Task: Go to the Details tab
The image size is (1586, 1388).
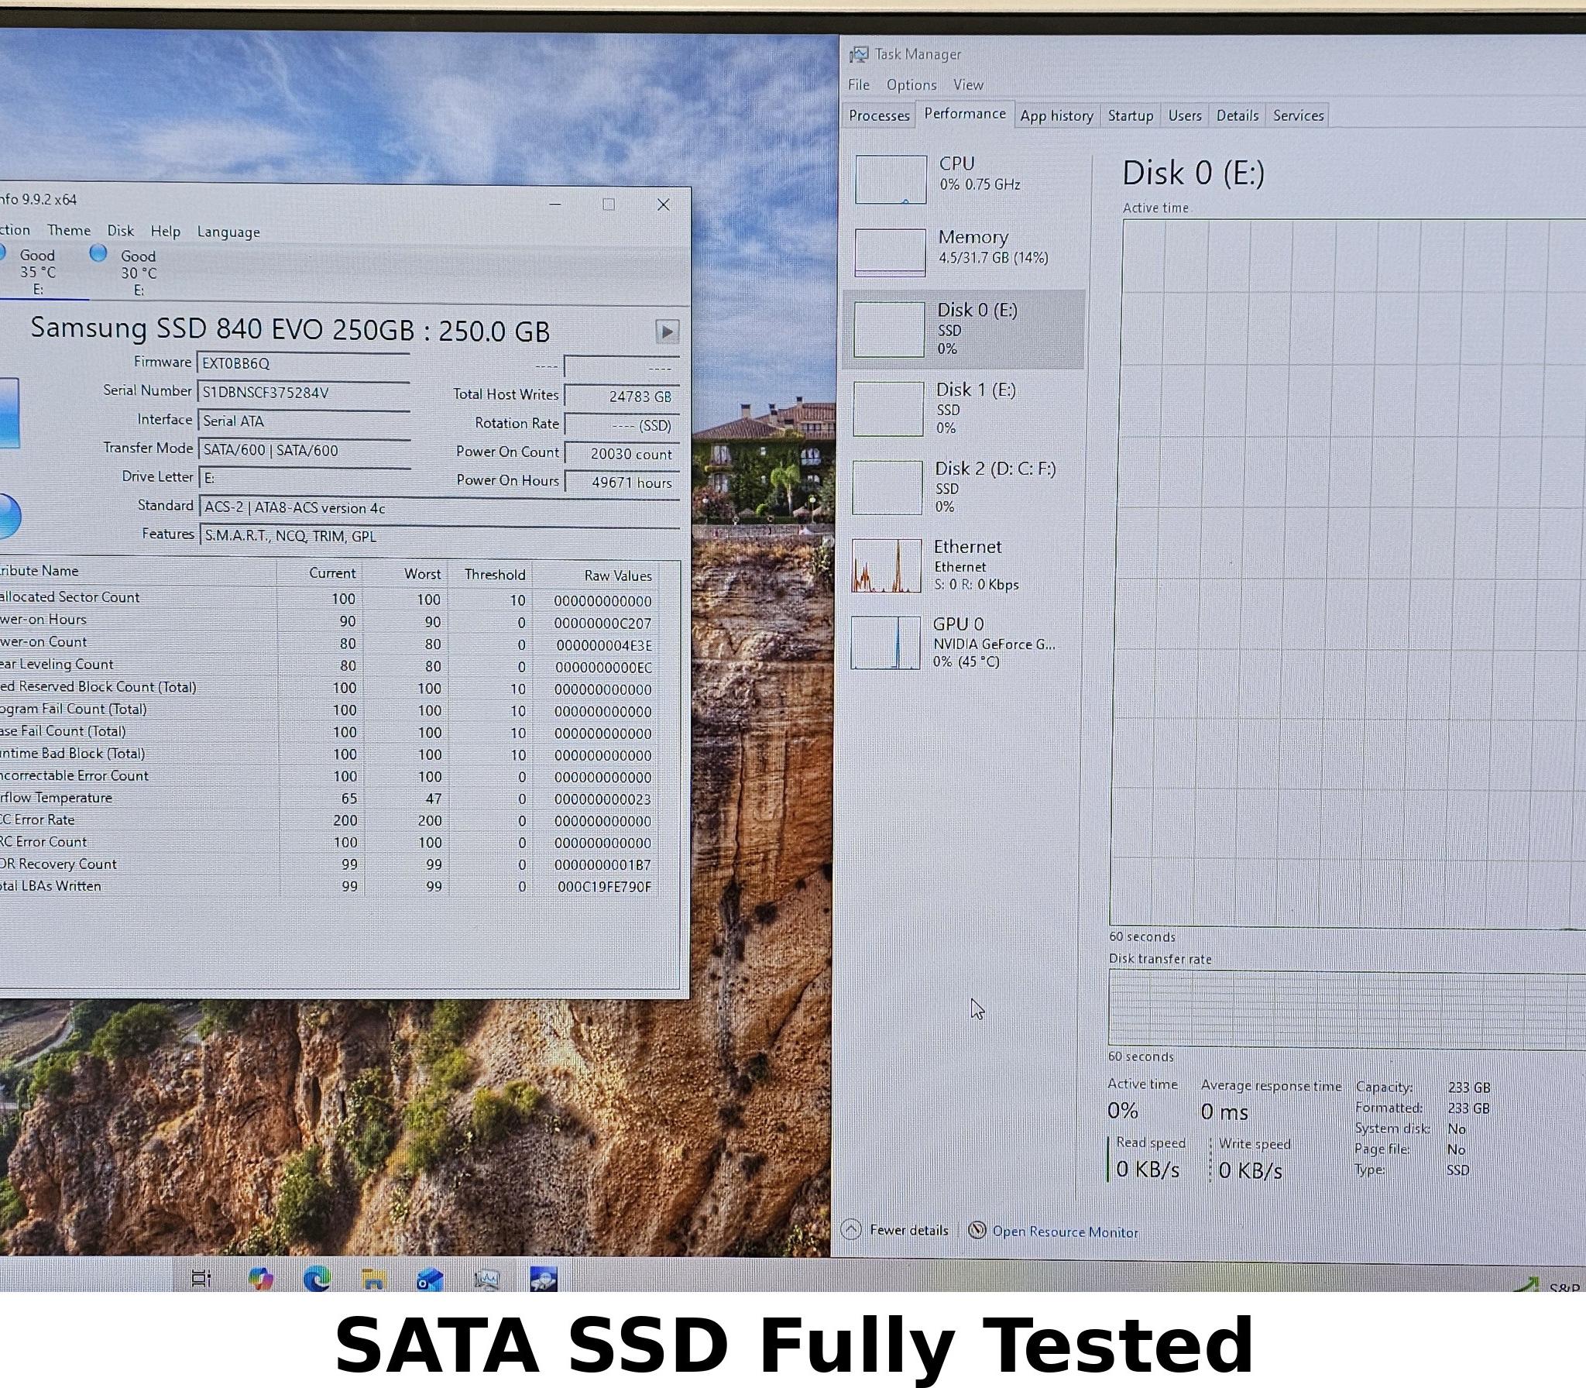Action: point(1237,115)
